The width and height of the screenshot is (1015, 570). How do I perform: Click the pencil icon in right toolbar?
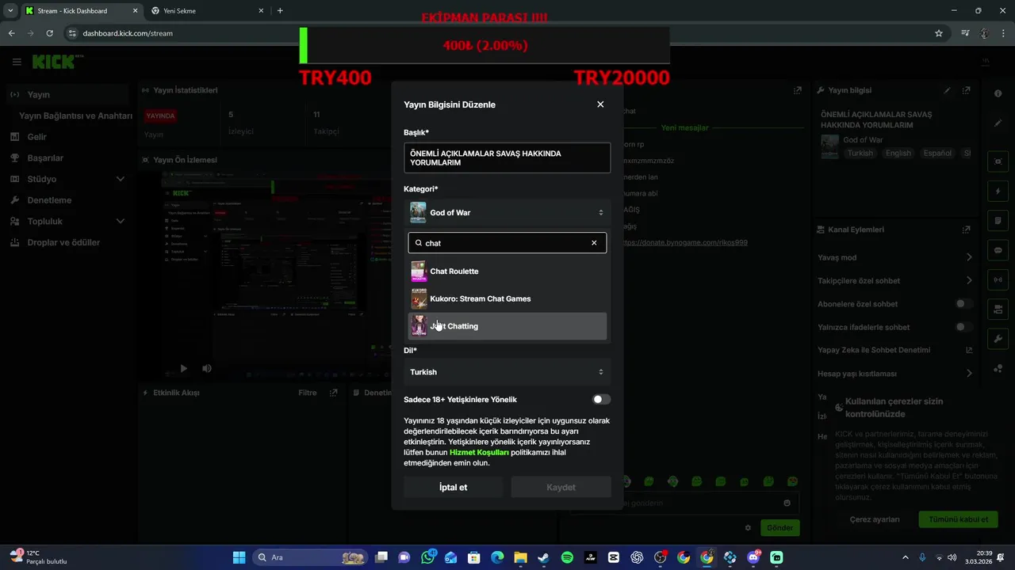[x=998, y=123]
